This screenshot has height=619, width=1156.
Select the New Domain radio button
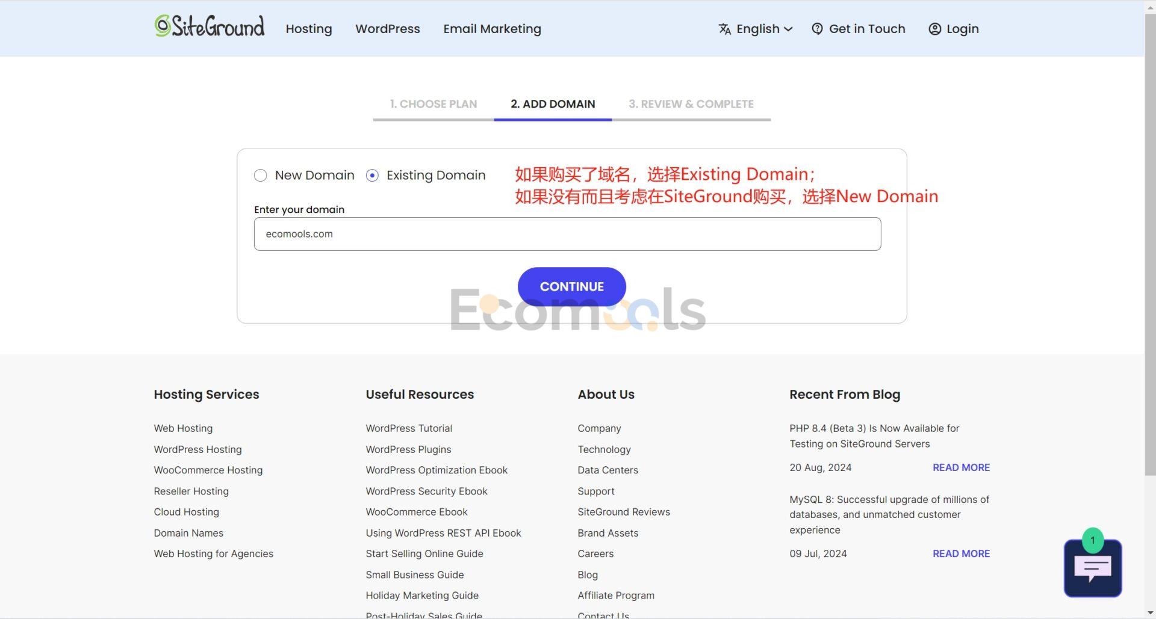coord(260,175)
